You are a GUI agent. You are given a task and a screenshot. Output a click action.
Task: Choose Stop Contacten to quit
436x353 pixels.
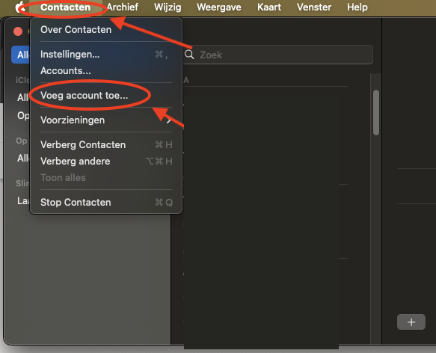(106, 202)
